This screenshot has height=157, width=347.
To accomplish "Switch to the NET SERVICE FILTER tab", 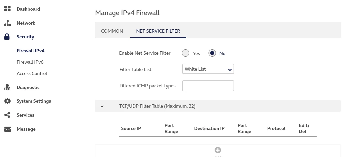I will 158,31.
